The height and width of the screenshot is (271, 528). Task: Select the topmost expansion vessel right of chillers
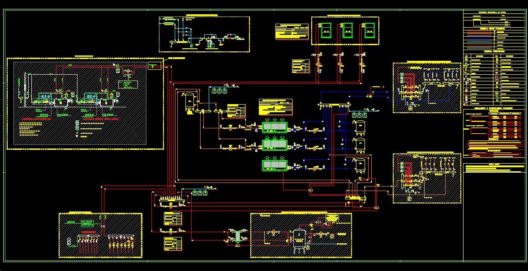pos(360,127)
